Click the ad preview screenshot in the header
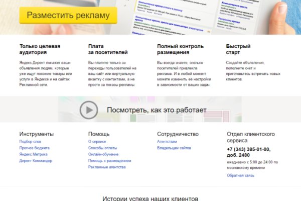Viewport: 301px width, 201px height. [x=166, y=15]
